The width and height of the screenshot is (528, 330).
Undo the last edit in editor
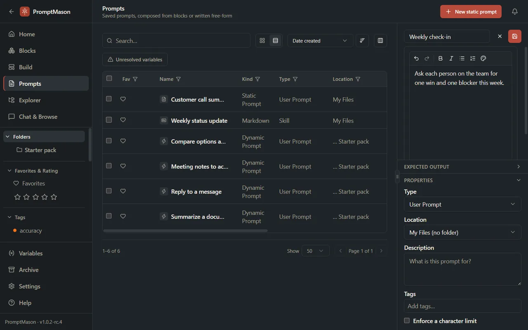(x=416, y=59)
